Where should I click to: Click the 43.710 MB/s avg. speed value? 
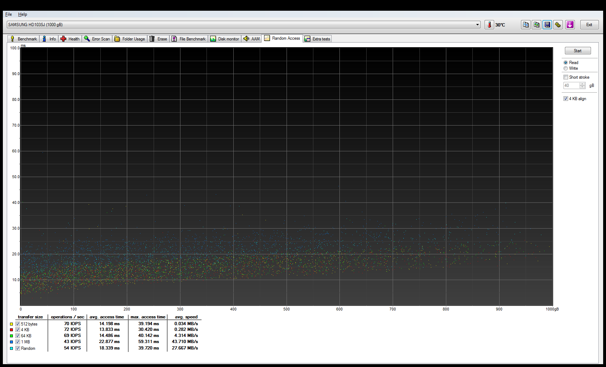point(185,342)
